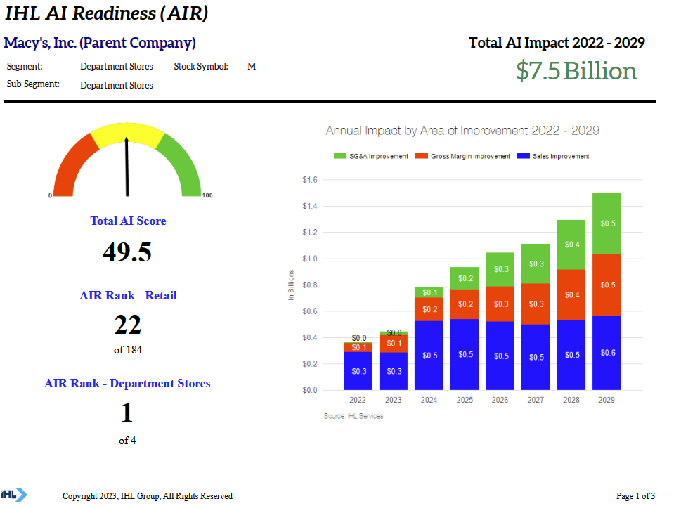This screenshot has height=506, width=681.
Task: Click the 2024 x-axis label
Action: (429, 400)
